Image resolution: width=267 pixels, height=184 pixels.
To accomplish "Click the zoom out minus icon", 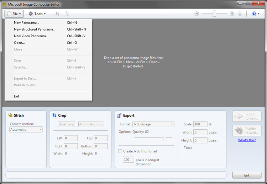I will point(197,14).
